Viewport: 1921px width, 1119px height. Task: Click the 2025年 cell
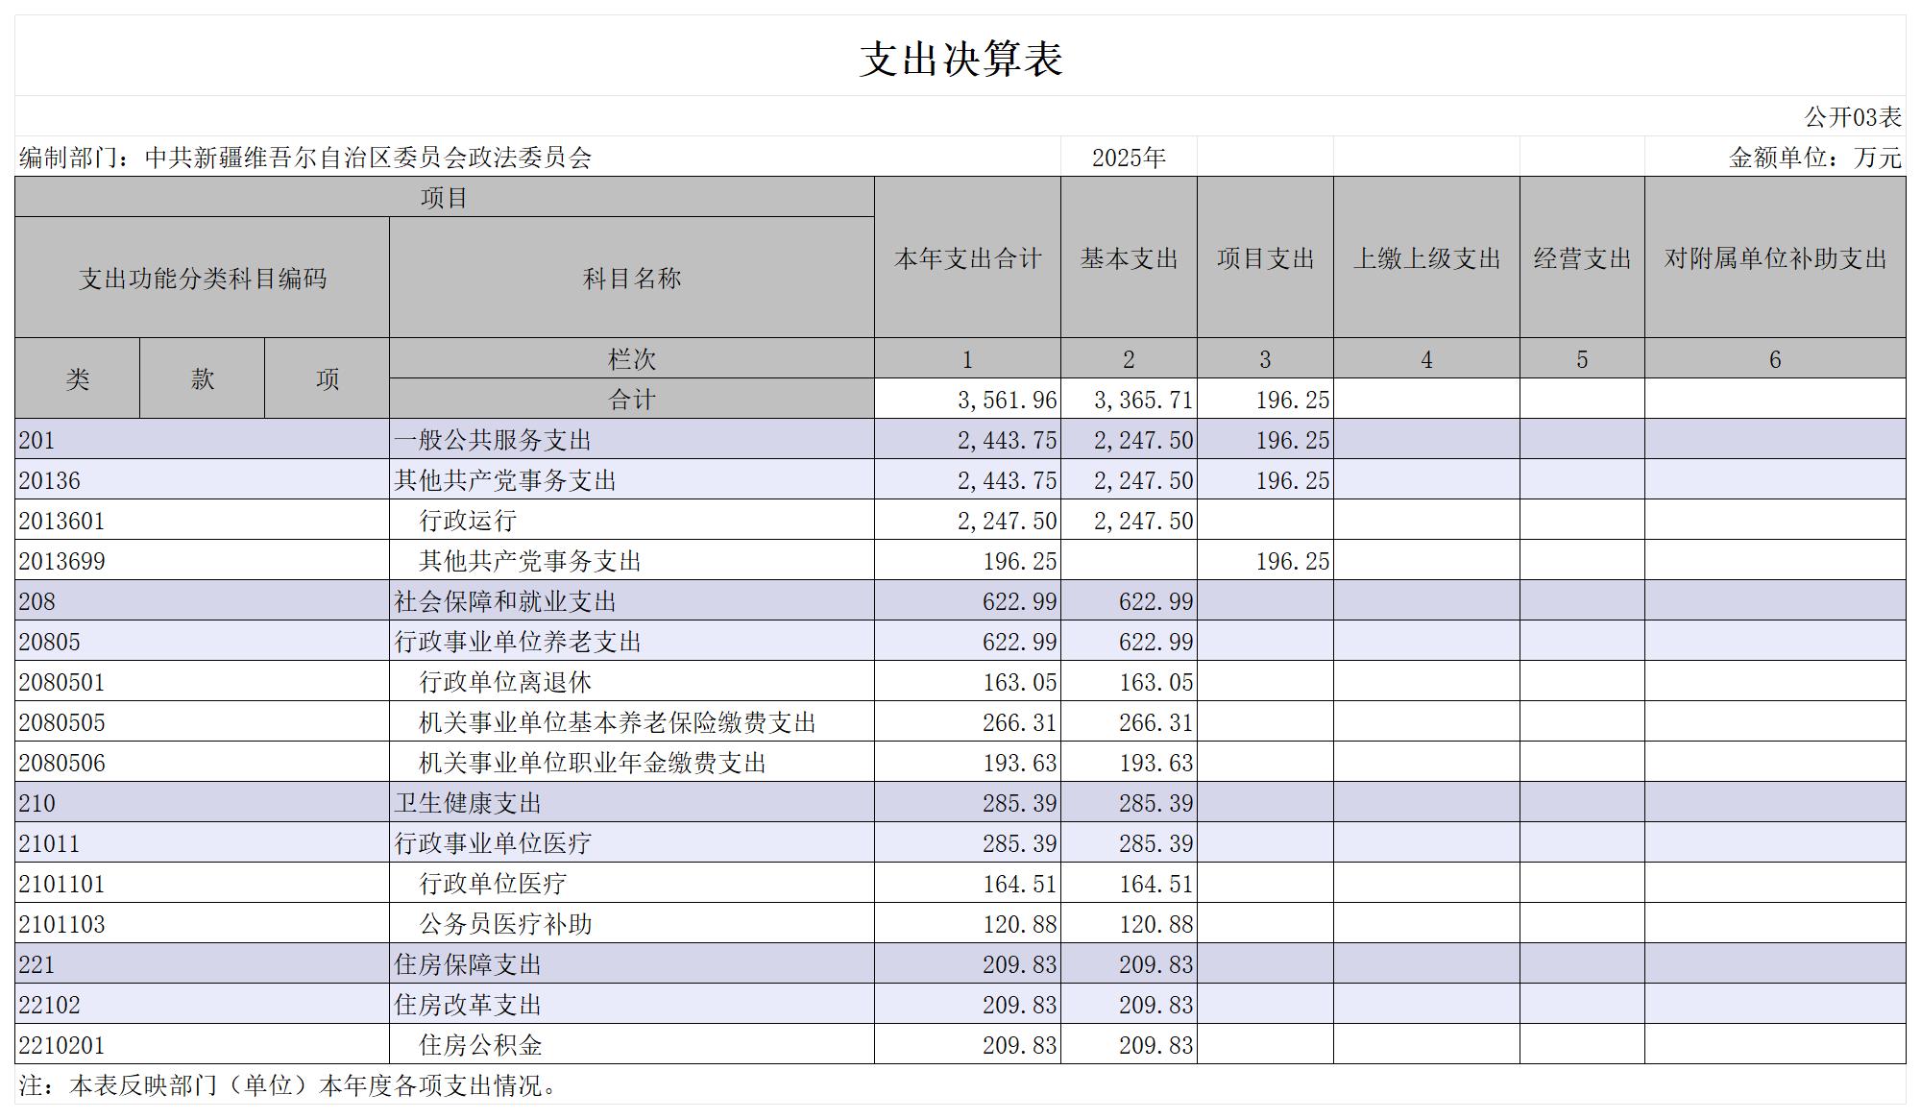click(1130, 157)
